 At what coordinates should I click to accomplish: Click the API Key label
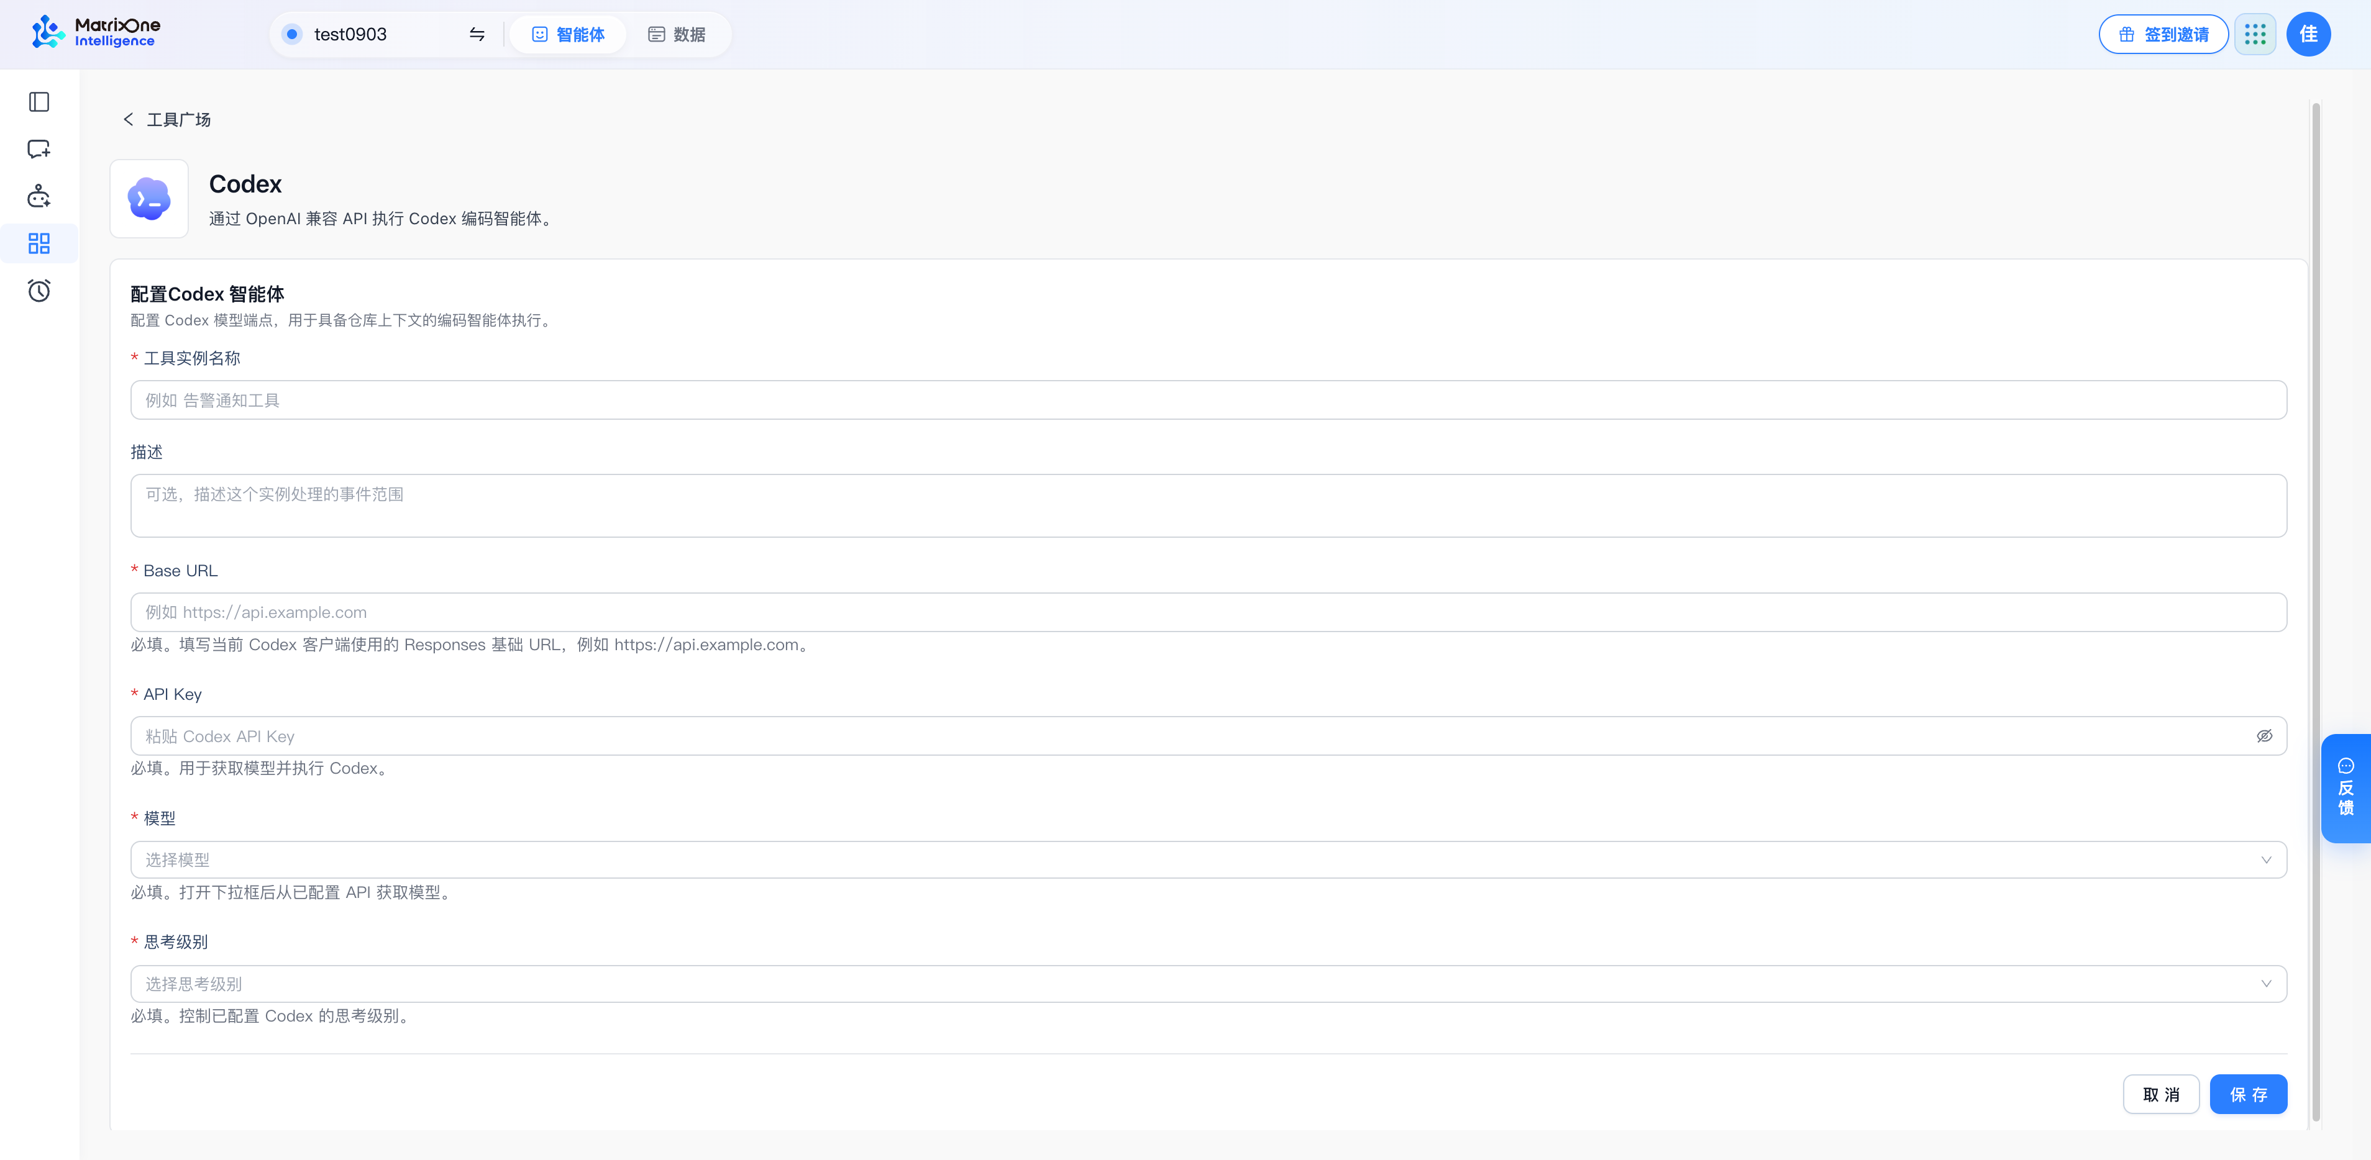(x=172, y=694)
